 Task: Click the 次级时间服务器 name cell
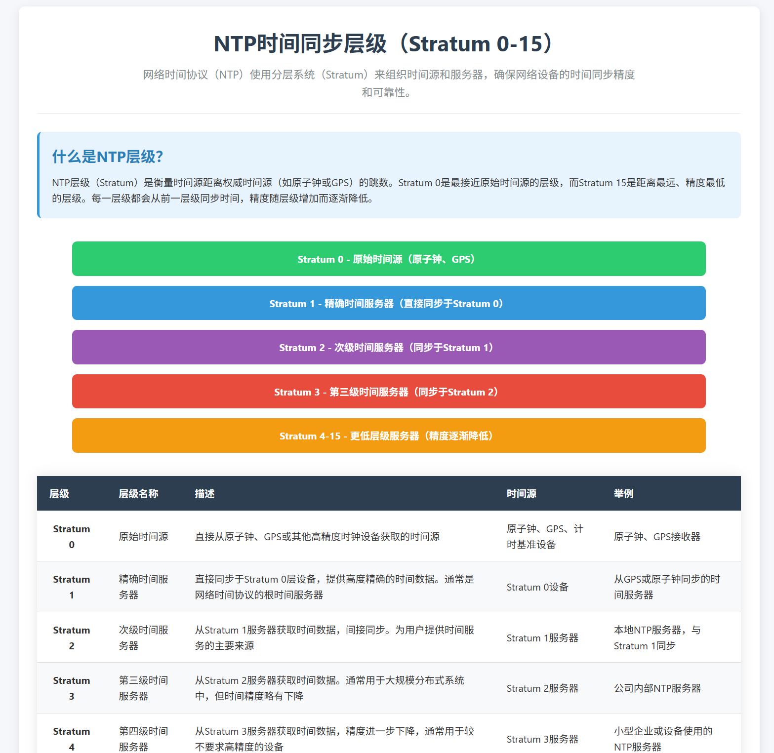tap(144, 637)
